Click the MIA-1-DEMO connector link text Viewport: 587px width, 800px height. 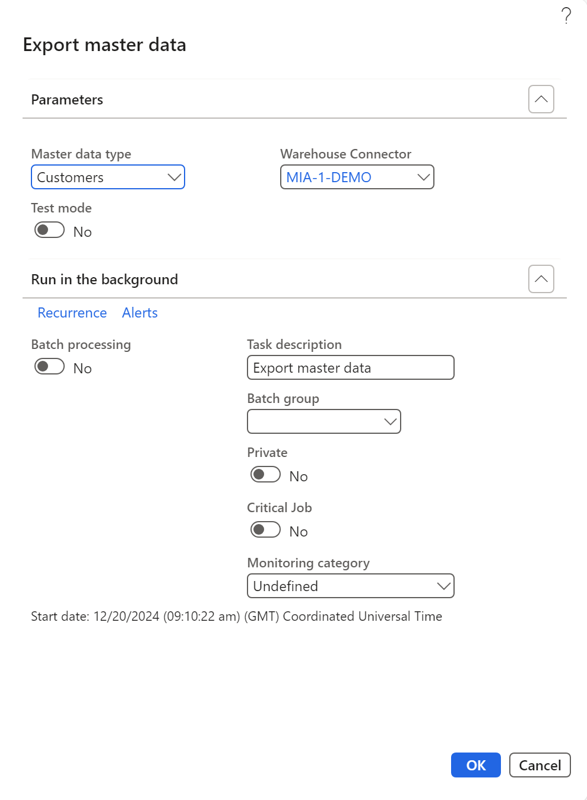click(329, 177)
